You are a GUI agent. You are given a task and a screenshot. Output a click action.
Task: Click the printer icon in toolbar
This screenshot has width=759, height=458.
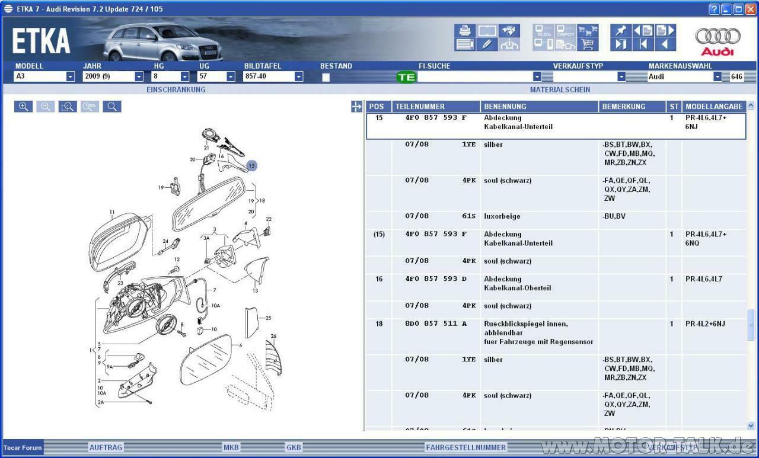(465, 31)
